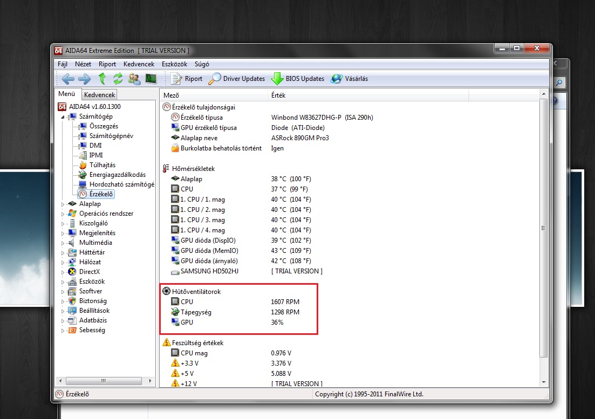Go back with the blue left arrow
595x419 pixels.
point(68,79)
